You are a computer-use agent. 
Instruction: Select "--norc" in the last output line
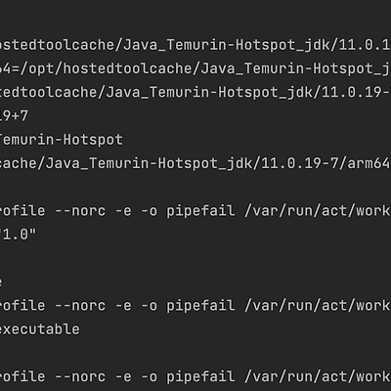80,376
